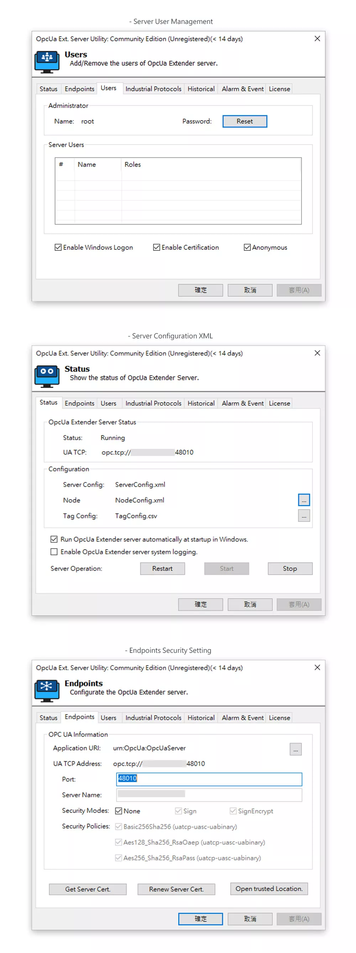Viewport: 356px width, 953px height.
Task: Enable Windows Logon checkbox toggle
Action: (x=58, y=247)
